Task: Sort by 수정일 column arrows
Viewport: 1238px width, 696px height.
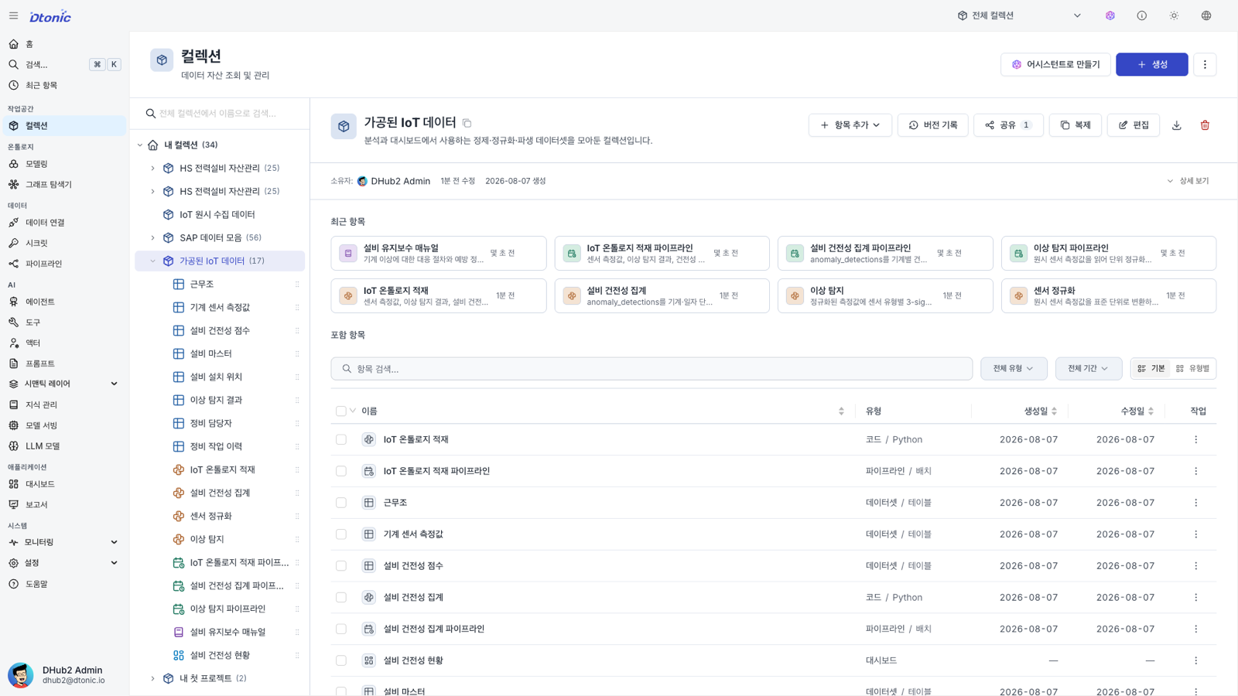Action: tap(1151, 411)
